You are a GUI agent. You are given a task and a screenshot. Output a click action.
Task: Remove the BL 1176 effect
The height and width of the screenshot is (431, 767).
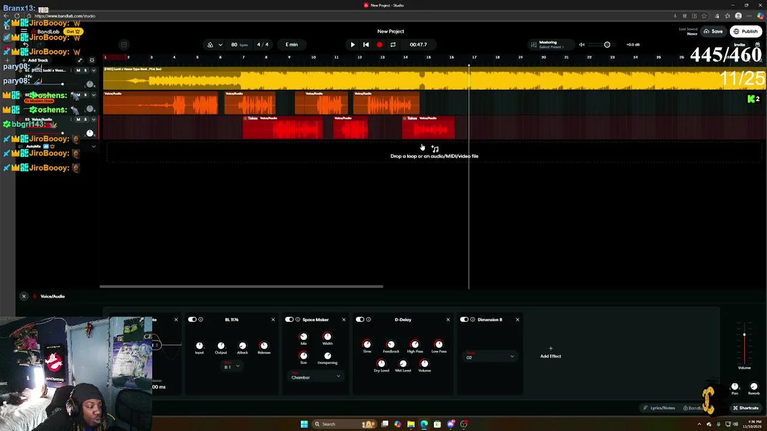(273, 320)
